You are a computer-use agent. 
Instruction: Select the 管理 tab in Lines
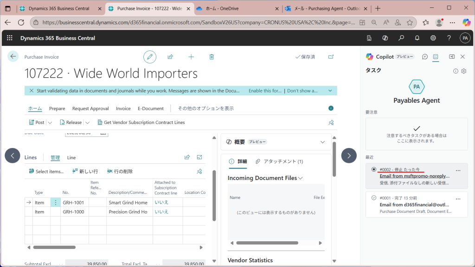tap(55, 158)
